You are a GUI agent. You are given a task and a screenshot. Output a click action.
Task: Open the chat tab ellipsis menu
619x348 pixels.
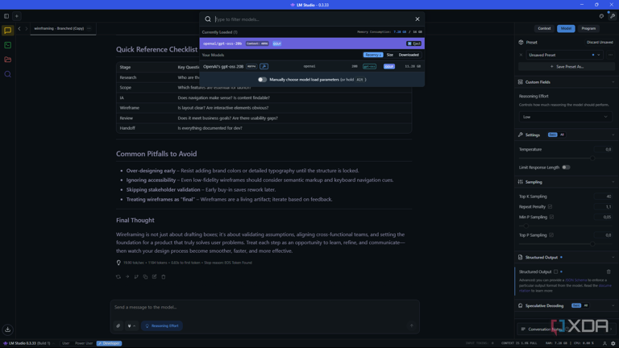[x=89, y=28]
